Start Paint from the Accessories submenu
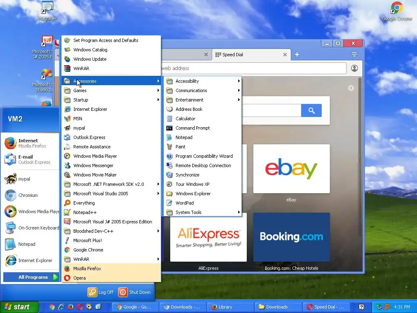Viewport: 417px width, 313px height. pyautogui.click(x=203, y=147)
